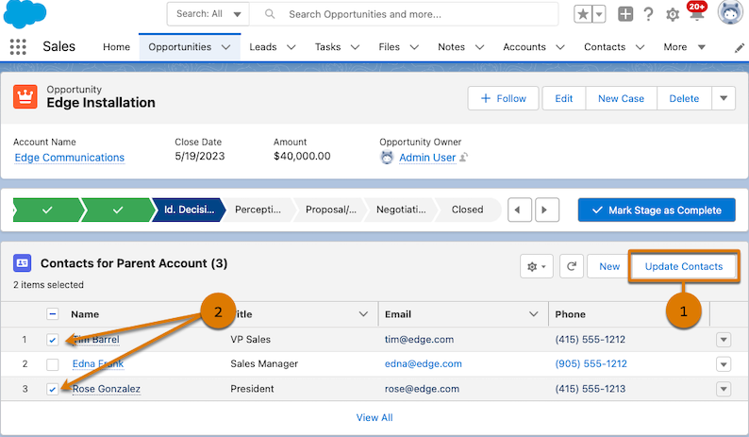Open the Edge Communications account link
This screenshot has height=437, width=749.
click(x=69, y=158)
